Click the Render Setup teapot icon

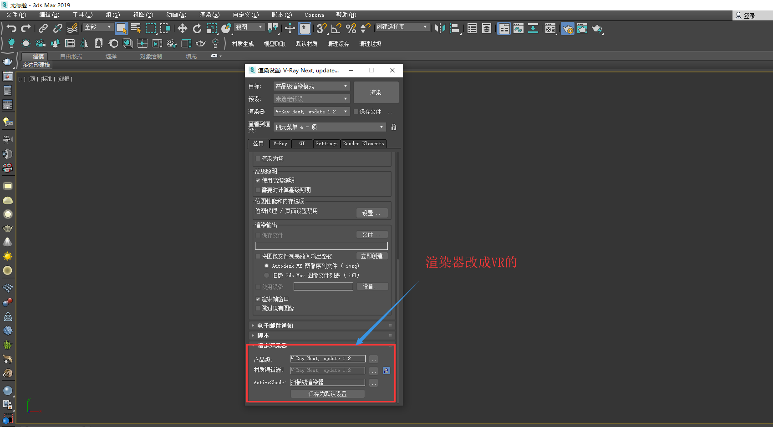pyautogui.click(x=568, y=29)
